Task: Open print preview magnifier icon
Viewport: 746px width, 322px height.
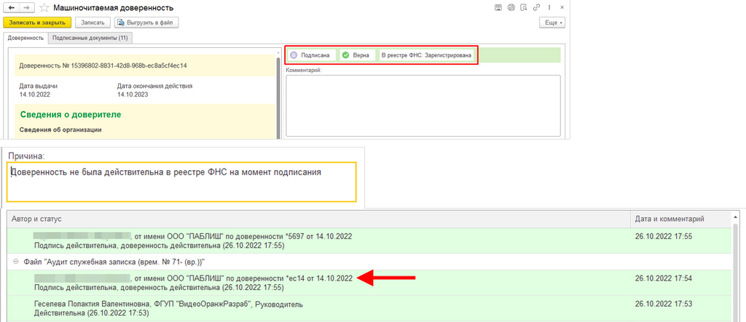Action: pyautogui.click(x=524, y=7)
